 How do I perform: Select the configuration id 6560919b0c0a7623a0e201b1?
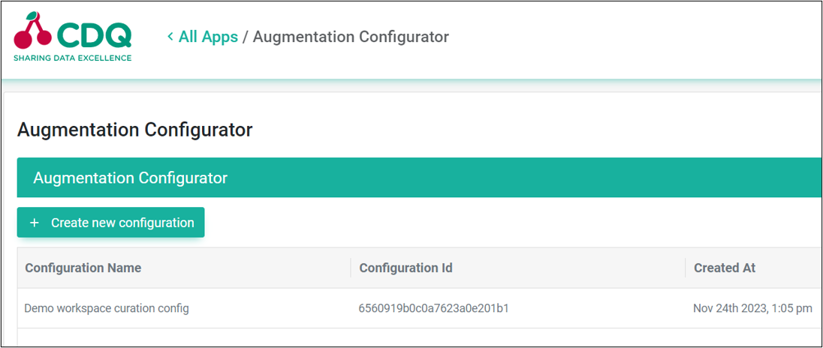click(x=433, y=308)
